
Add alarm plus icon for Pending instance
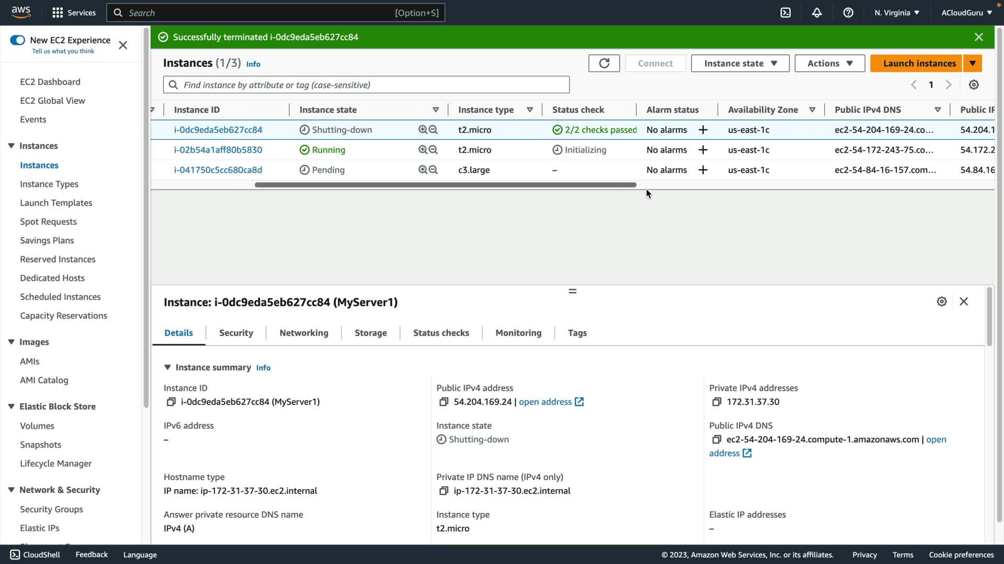[x=703, y=170]
